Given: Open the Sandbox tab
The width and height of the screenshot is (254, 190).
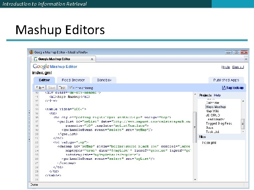Looking at the screenshot, I should coord(104,80).
